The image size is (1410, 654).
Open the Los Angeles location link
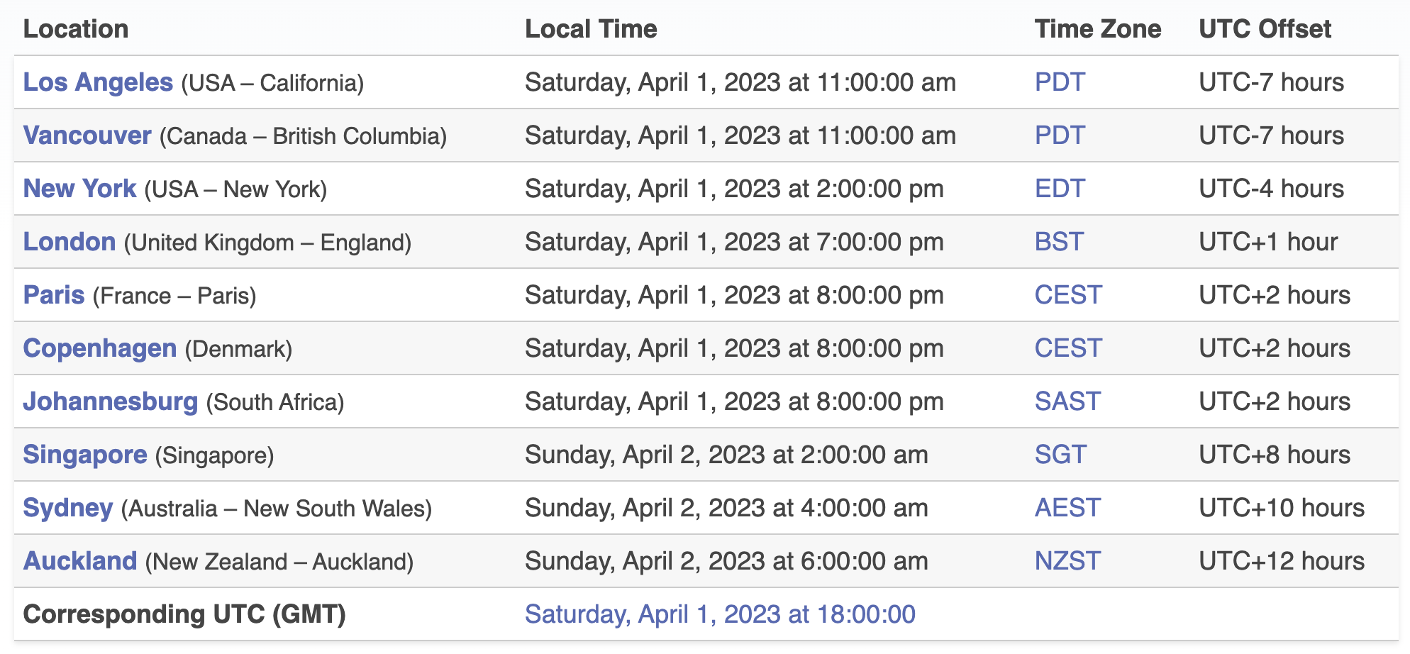(x=98, y=82)
